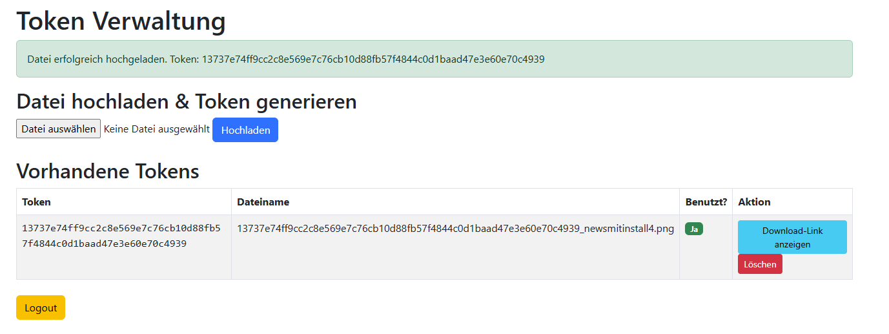Click the 'Keine Datei ausgewählt' file label
Screen dimensions: 889x334
coord(156,129)
